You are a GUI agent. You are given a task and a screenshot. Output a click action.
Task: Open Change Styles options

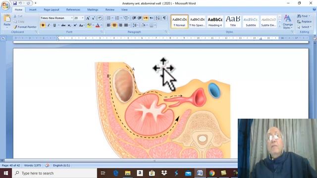287,22
